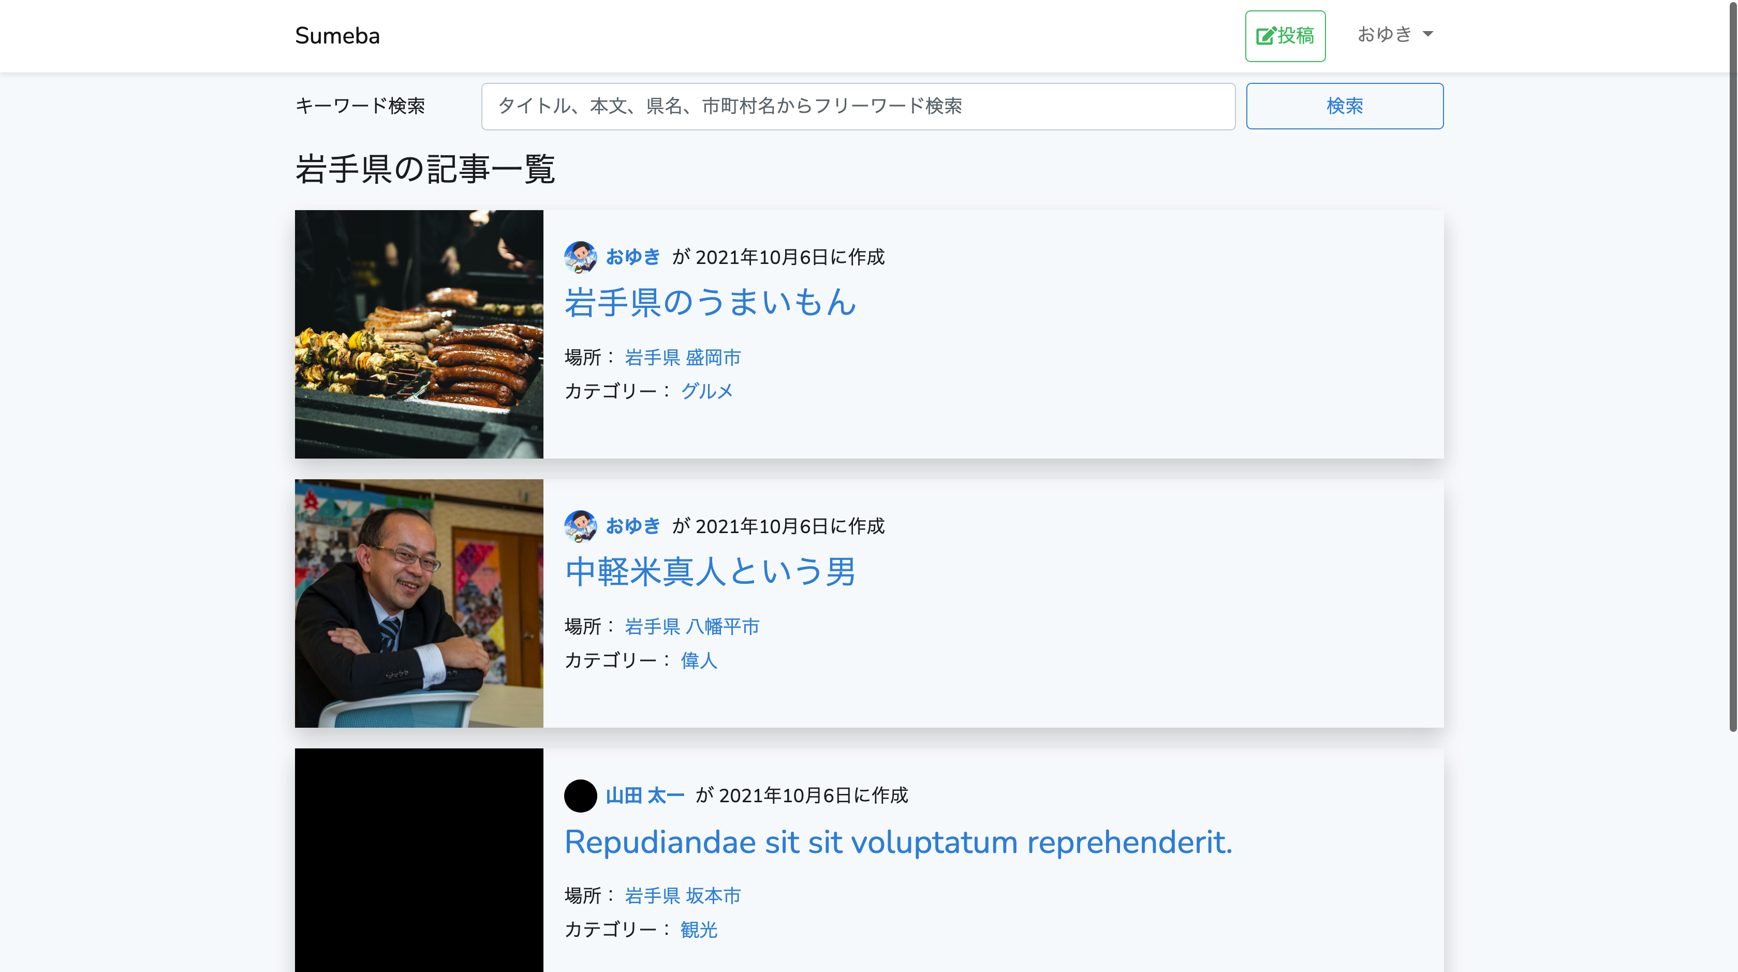1738x972 pixels.
Task: Select the グルメ category link
Action: 706,391
